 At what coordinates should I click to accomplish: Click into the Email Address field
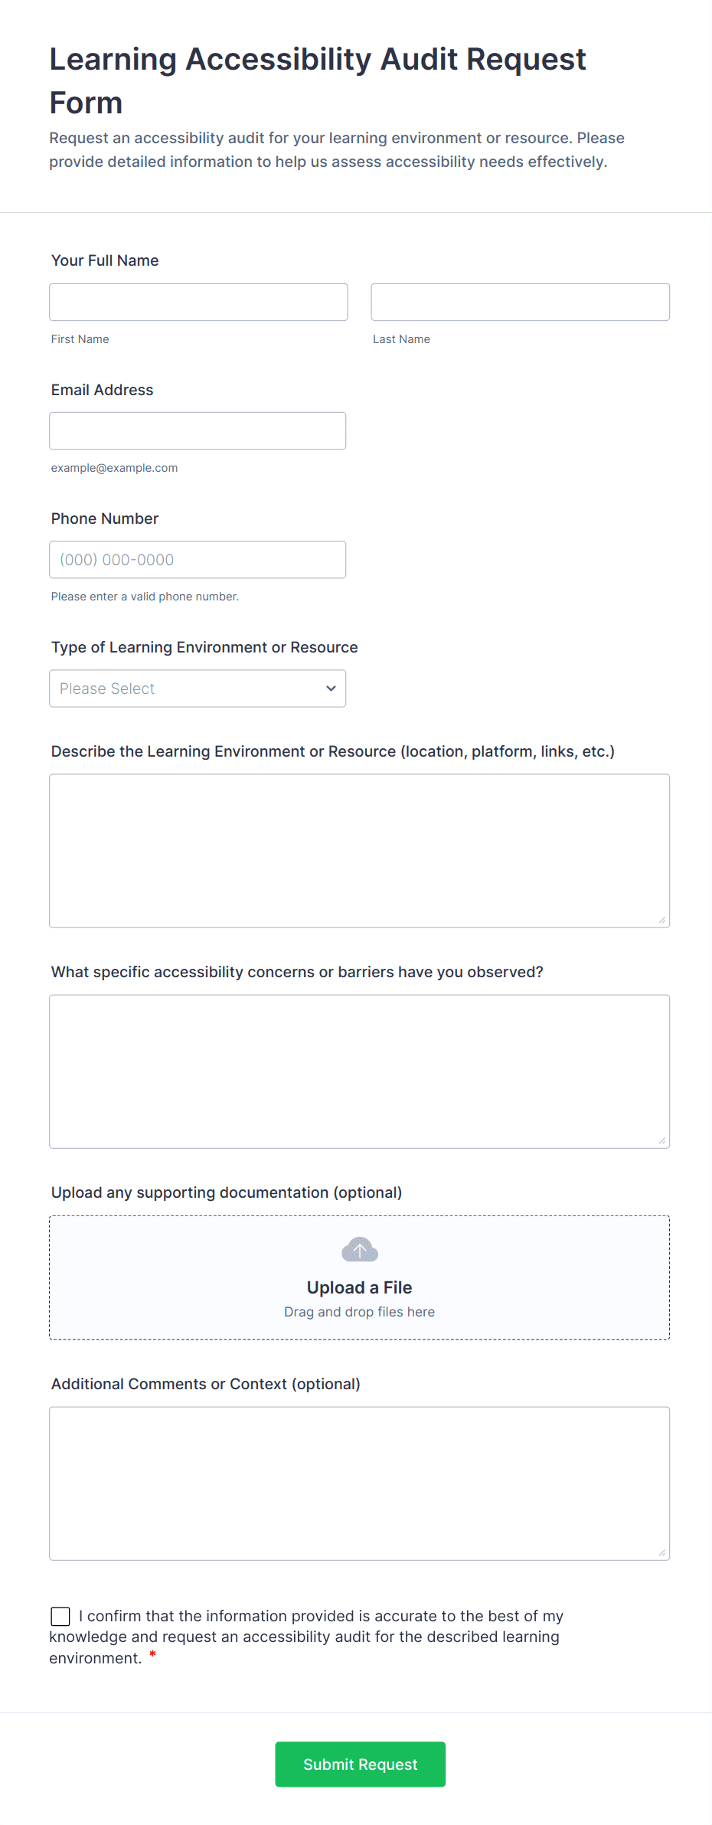198,431
